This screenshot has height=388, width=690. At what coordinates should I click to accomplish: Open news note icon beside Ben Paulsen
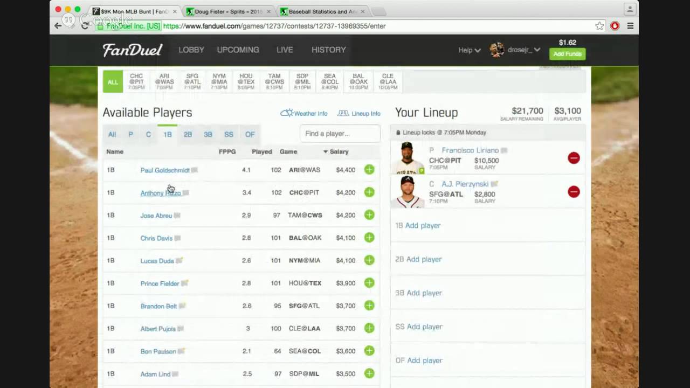(x=181, y=351)
